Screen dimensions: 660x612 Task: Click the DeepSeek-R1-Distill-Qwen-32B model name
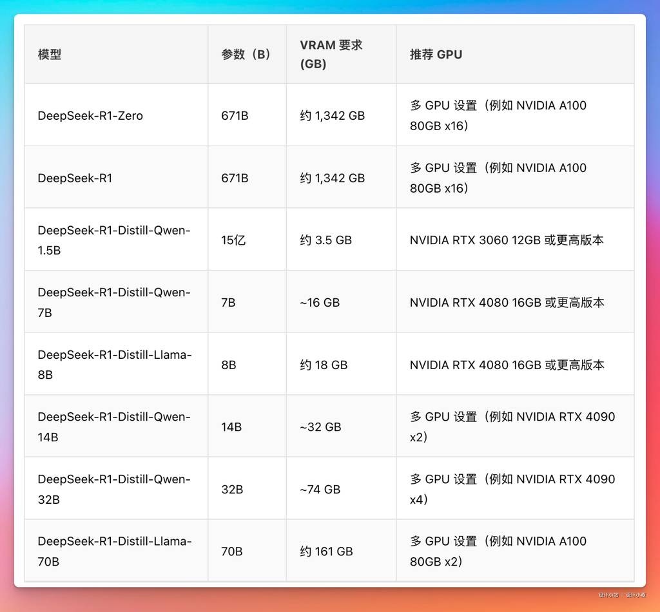tap(114, 489)
